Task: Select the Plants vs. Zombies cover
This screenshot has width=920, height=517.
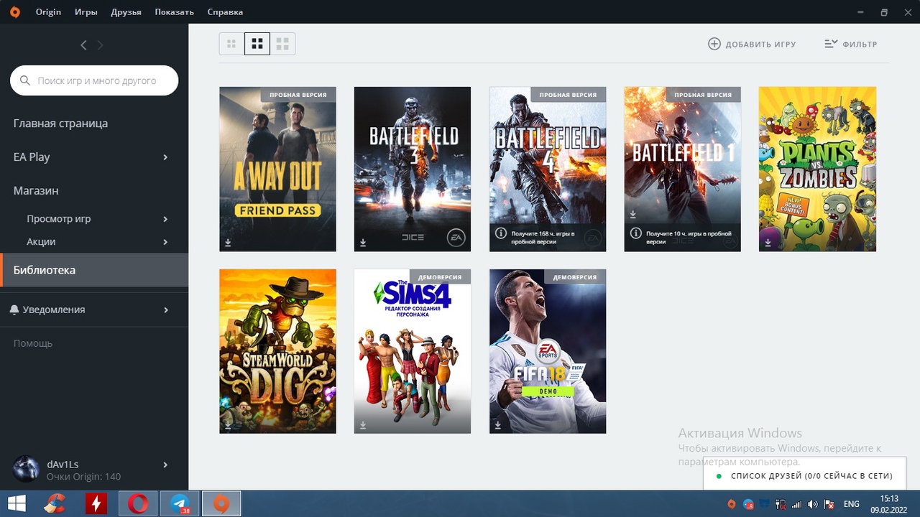Action: (817, 169)
